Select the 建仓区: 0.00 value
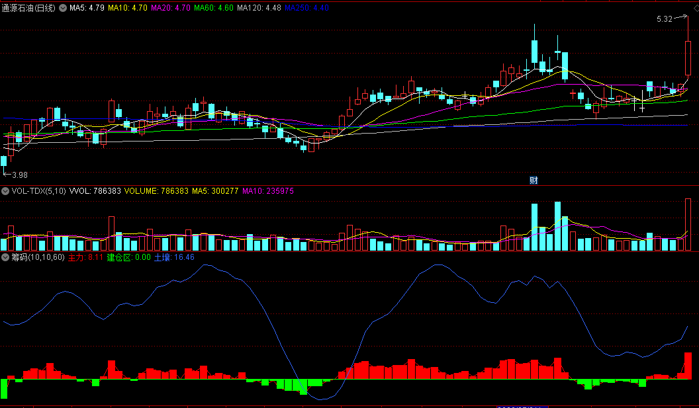Screen dimensions: 699x408 (129, 257)
